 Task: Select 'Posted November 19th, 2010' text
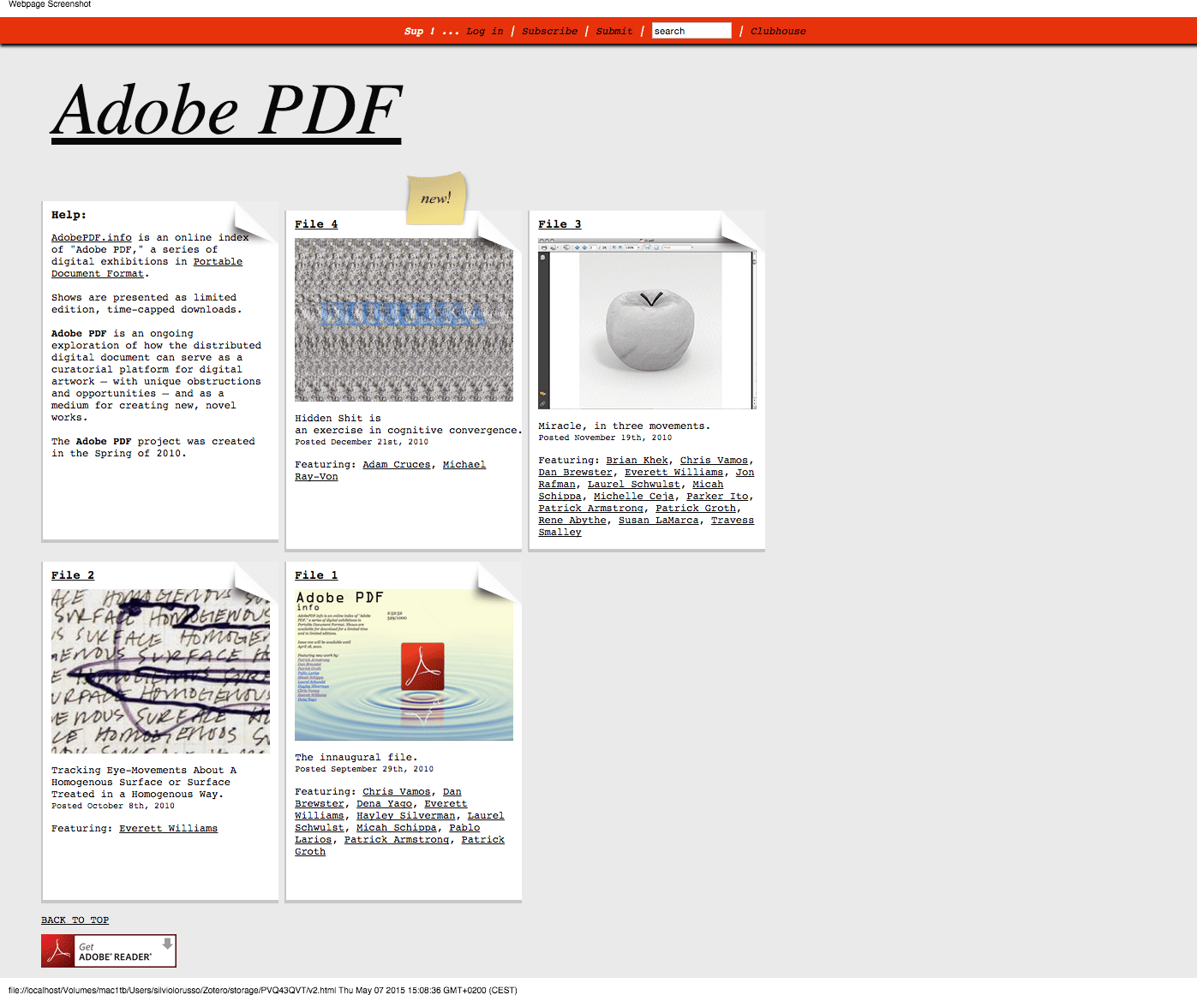[605, 438]
